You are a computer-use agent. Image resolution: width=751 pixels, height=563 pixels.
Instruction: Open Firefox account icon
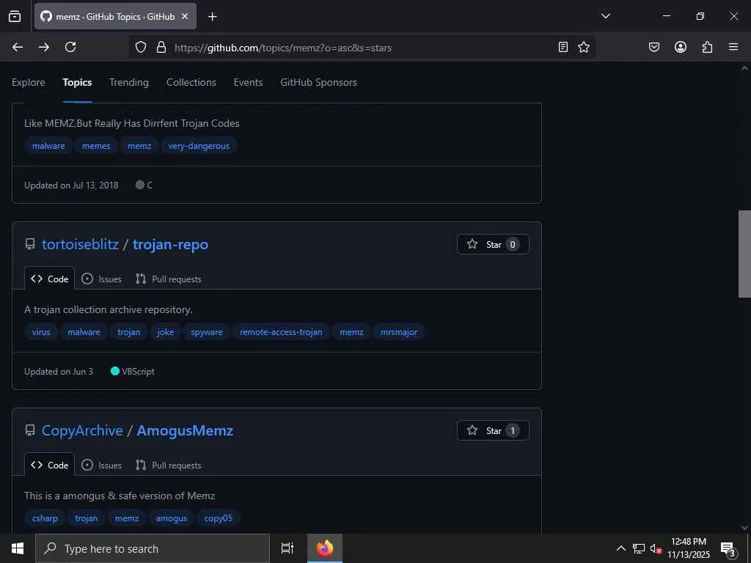click(681, 47)
